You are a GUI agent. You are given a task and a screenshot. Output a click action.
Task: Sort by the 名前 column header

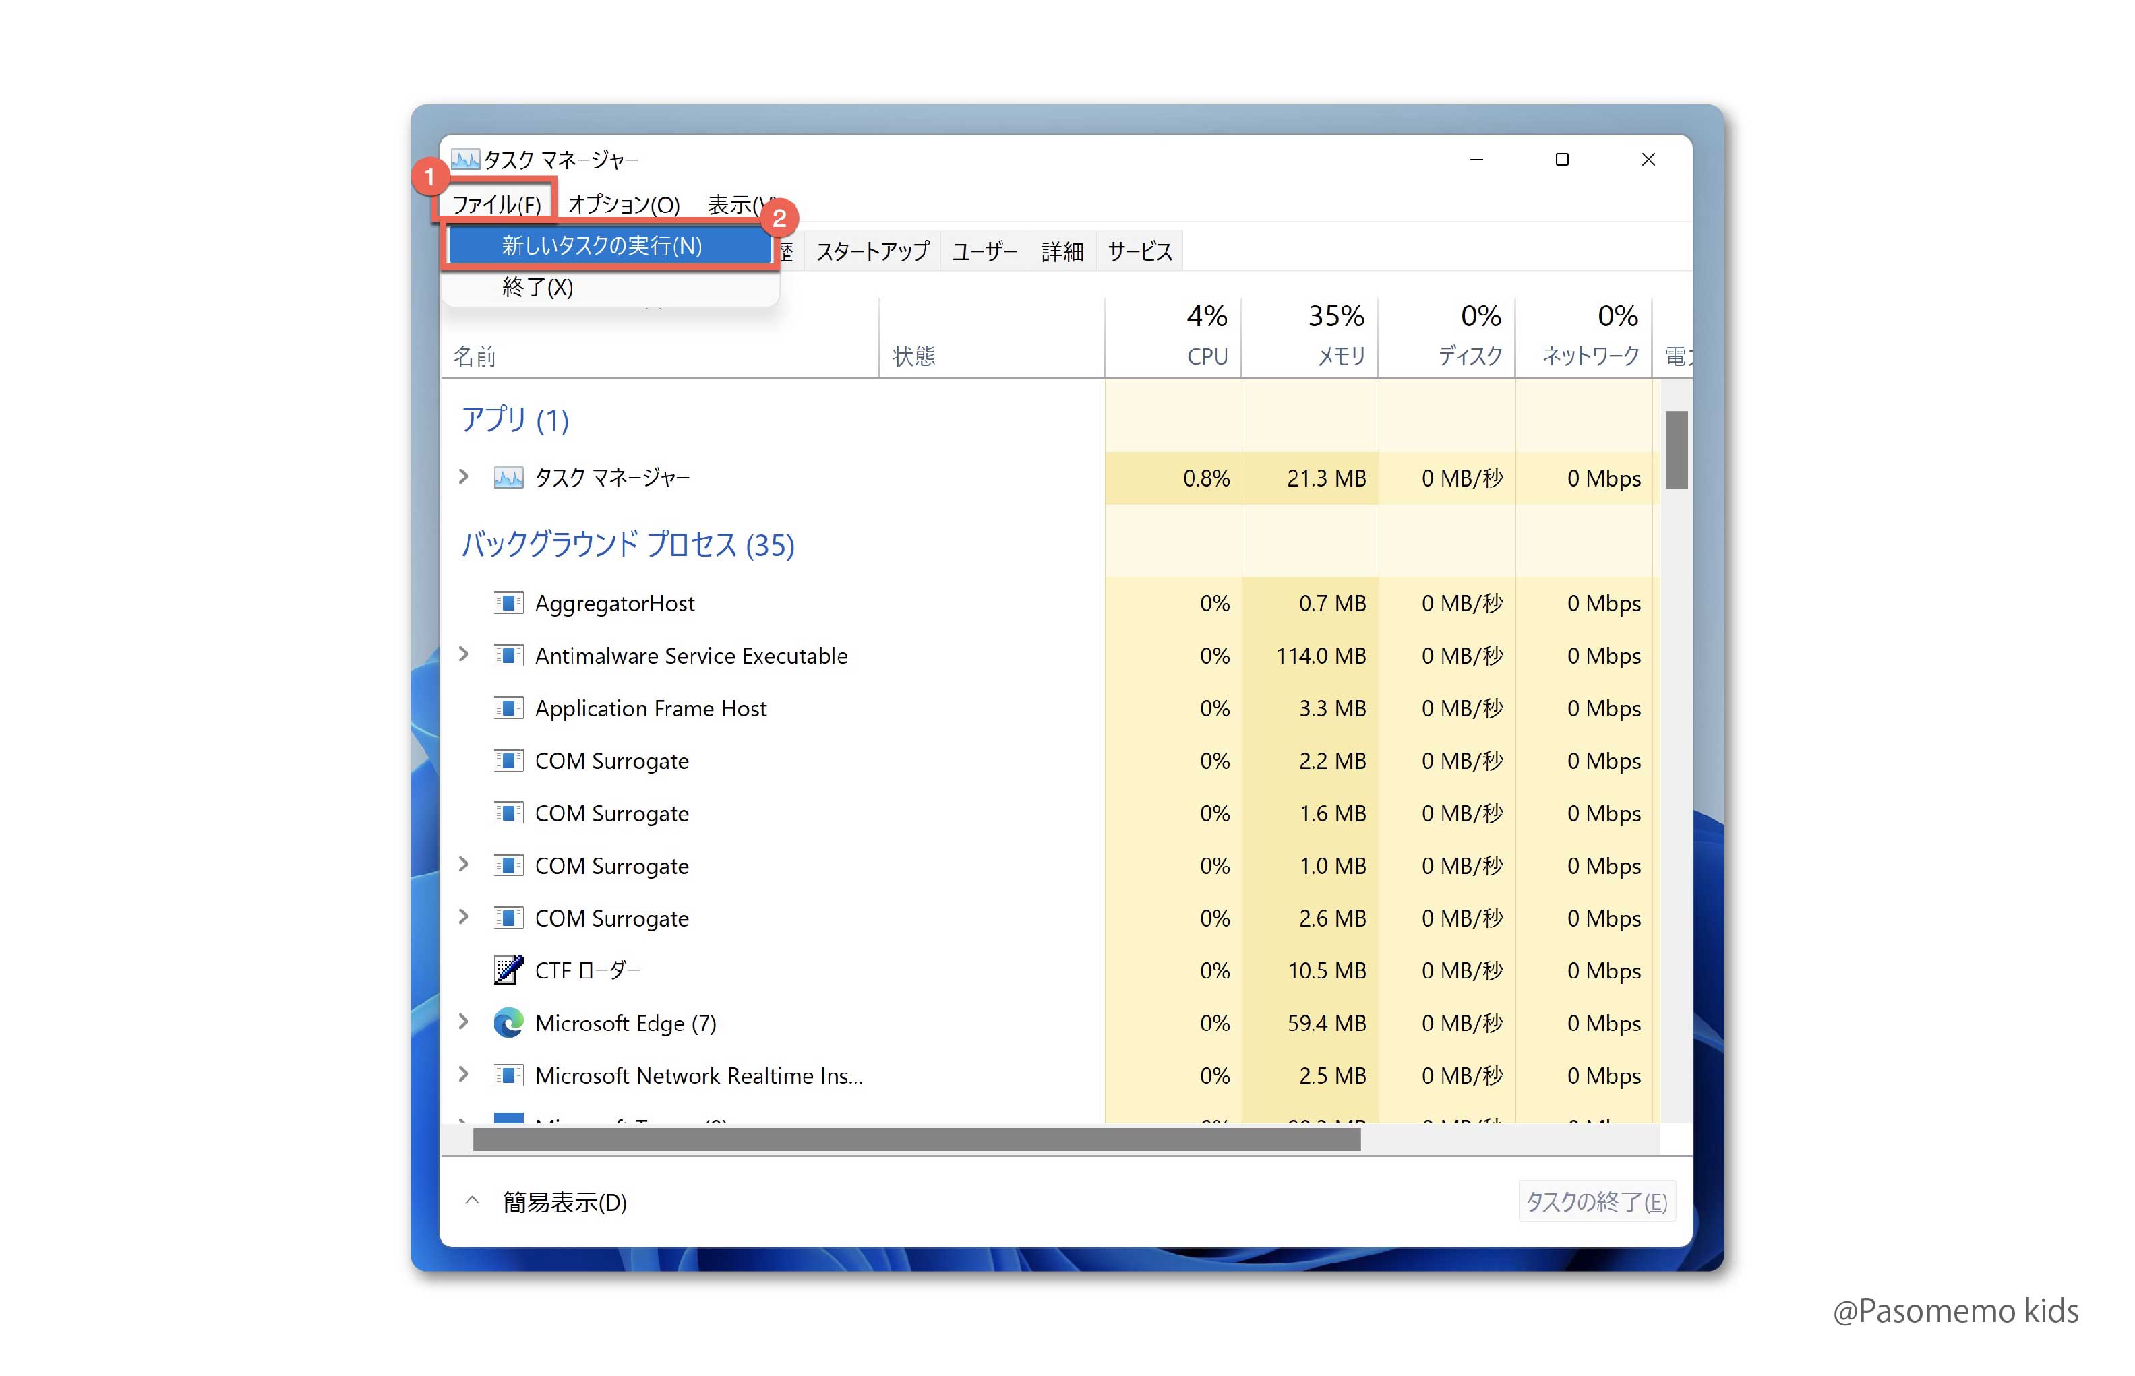pos(659,356)
